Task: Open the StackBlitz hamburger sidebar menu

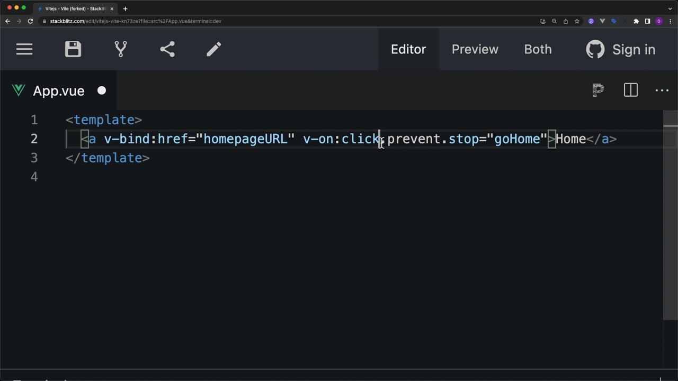Action: point(24,49)
